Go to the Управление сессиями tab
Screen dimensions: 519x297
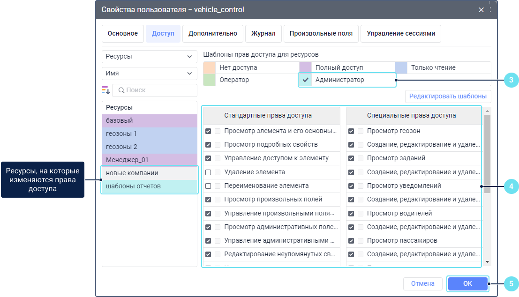point(400,34)
